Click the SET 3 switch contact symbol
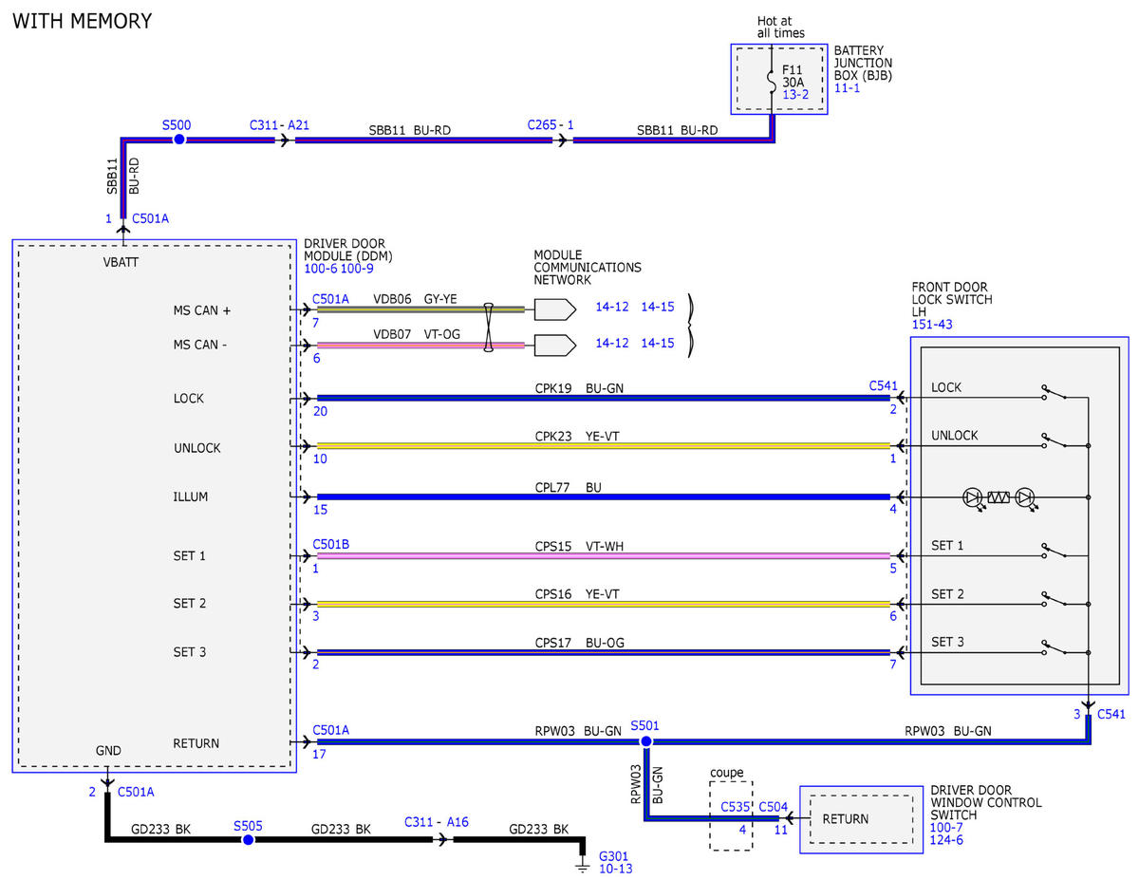This screenshot has height=880, width=1139. [x=1054, y=647]
